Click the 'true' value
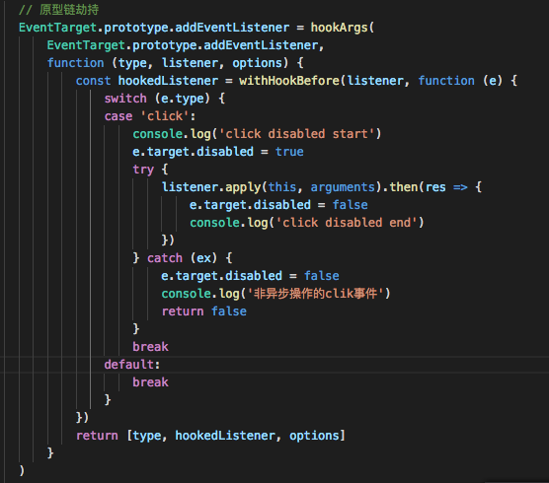Image resolution: width=549 pixels, height=483 pixels. (289, 152)
